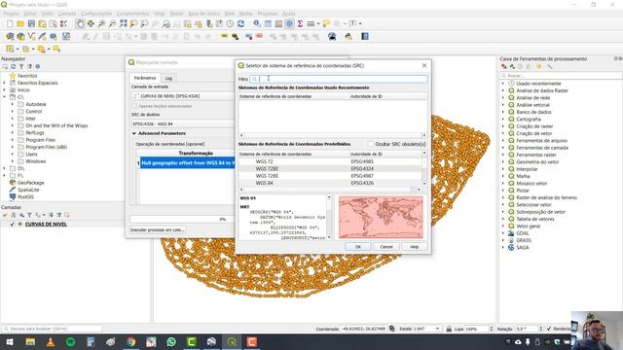Screen dimensions: 623x350
Task: Click Help in the SRC selector
Action: point(415,247)
